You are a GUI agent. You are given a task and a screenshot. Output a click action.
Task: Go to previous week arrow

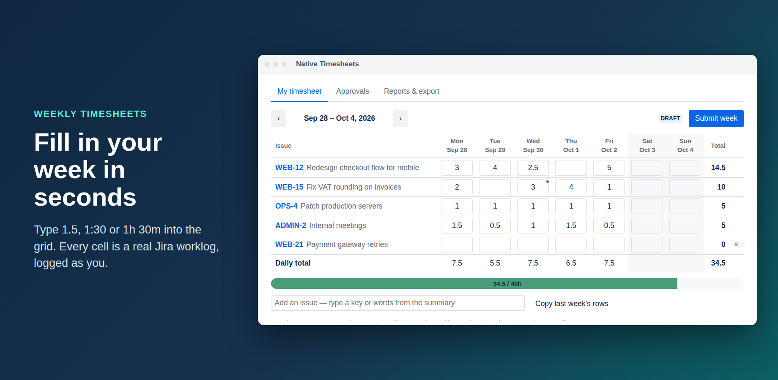pos(279,119)
